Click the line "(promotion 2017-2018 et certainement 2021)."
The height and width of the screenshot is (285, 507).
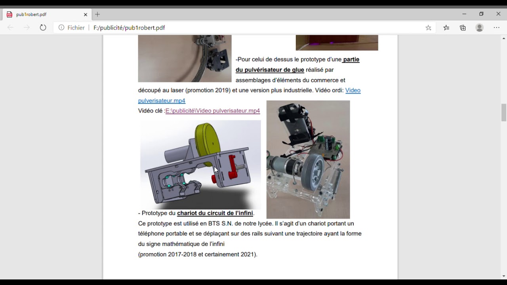(198, 255)
